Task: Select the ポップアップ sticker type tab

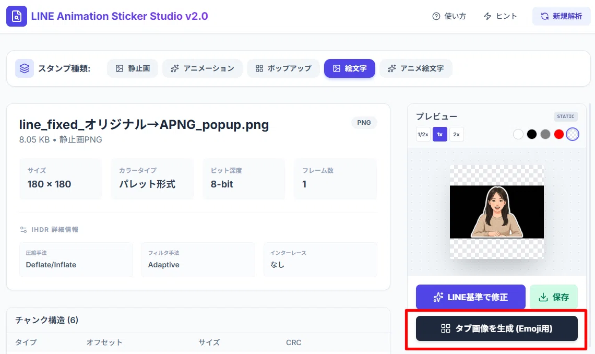Action: point(283,68)
